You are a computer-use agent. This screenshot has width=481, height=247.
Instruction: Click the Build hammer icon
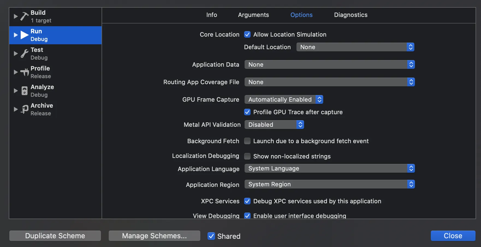tap(25, 16)
